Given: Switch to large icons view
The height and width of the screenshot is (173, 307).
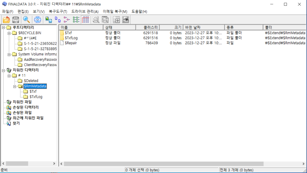Looking at the screenshot, I should pos(49,19).
